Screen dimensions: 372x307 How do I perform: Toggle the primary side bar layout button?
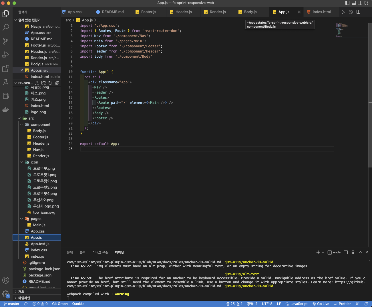(x=347, y=3)
